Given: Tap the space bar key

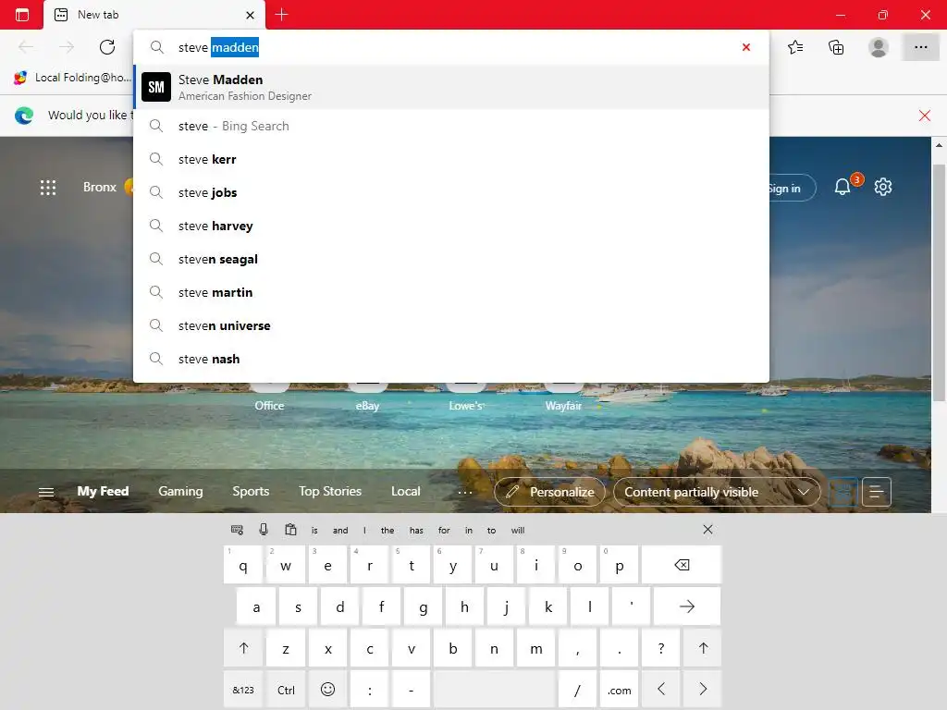Looking at the screenshot, I should (494, 690).
